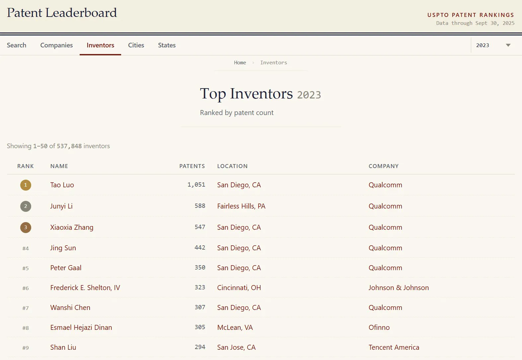Click McLean, VA location
The width and height of the screenshot is (522, 360).
point(235,328)
